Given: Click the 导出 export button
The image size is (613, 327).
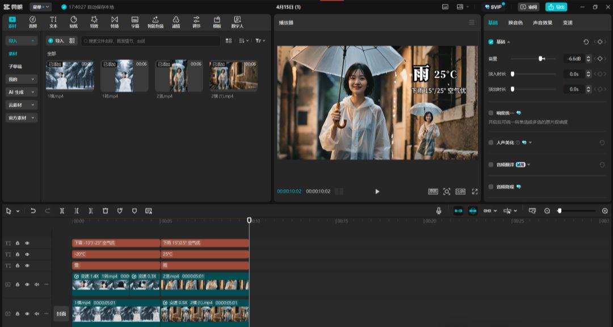Looking at the screenshot, I should pyautogui.click(x=556, y=7).
